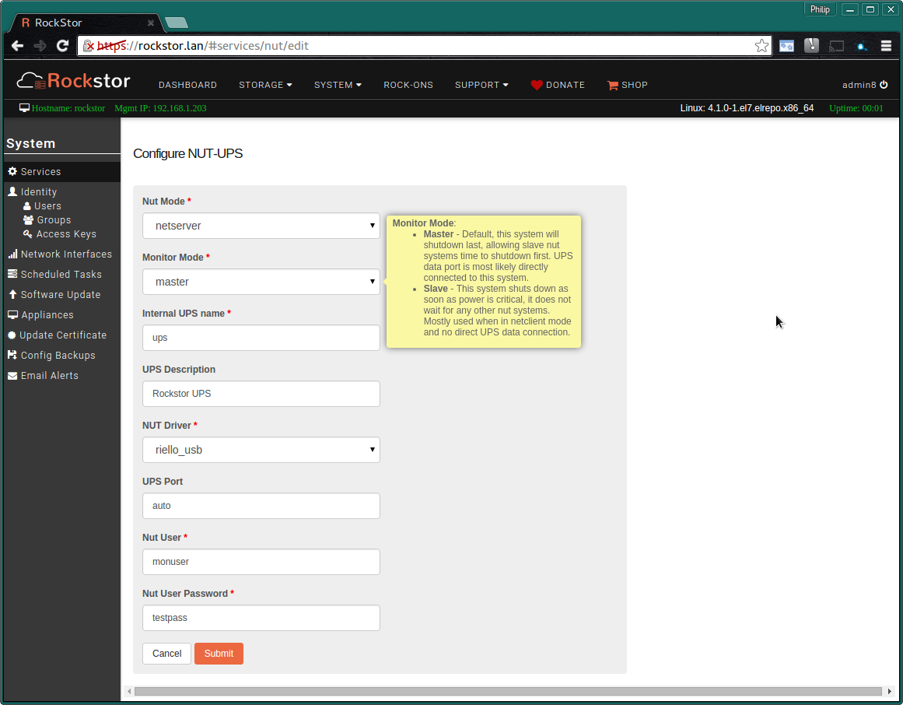The image size is (903, 705).
Task: Open the Monitor Mode dropdown
Action: [261, 282]
